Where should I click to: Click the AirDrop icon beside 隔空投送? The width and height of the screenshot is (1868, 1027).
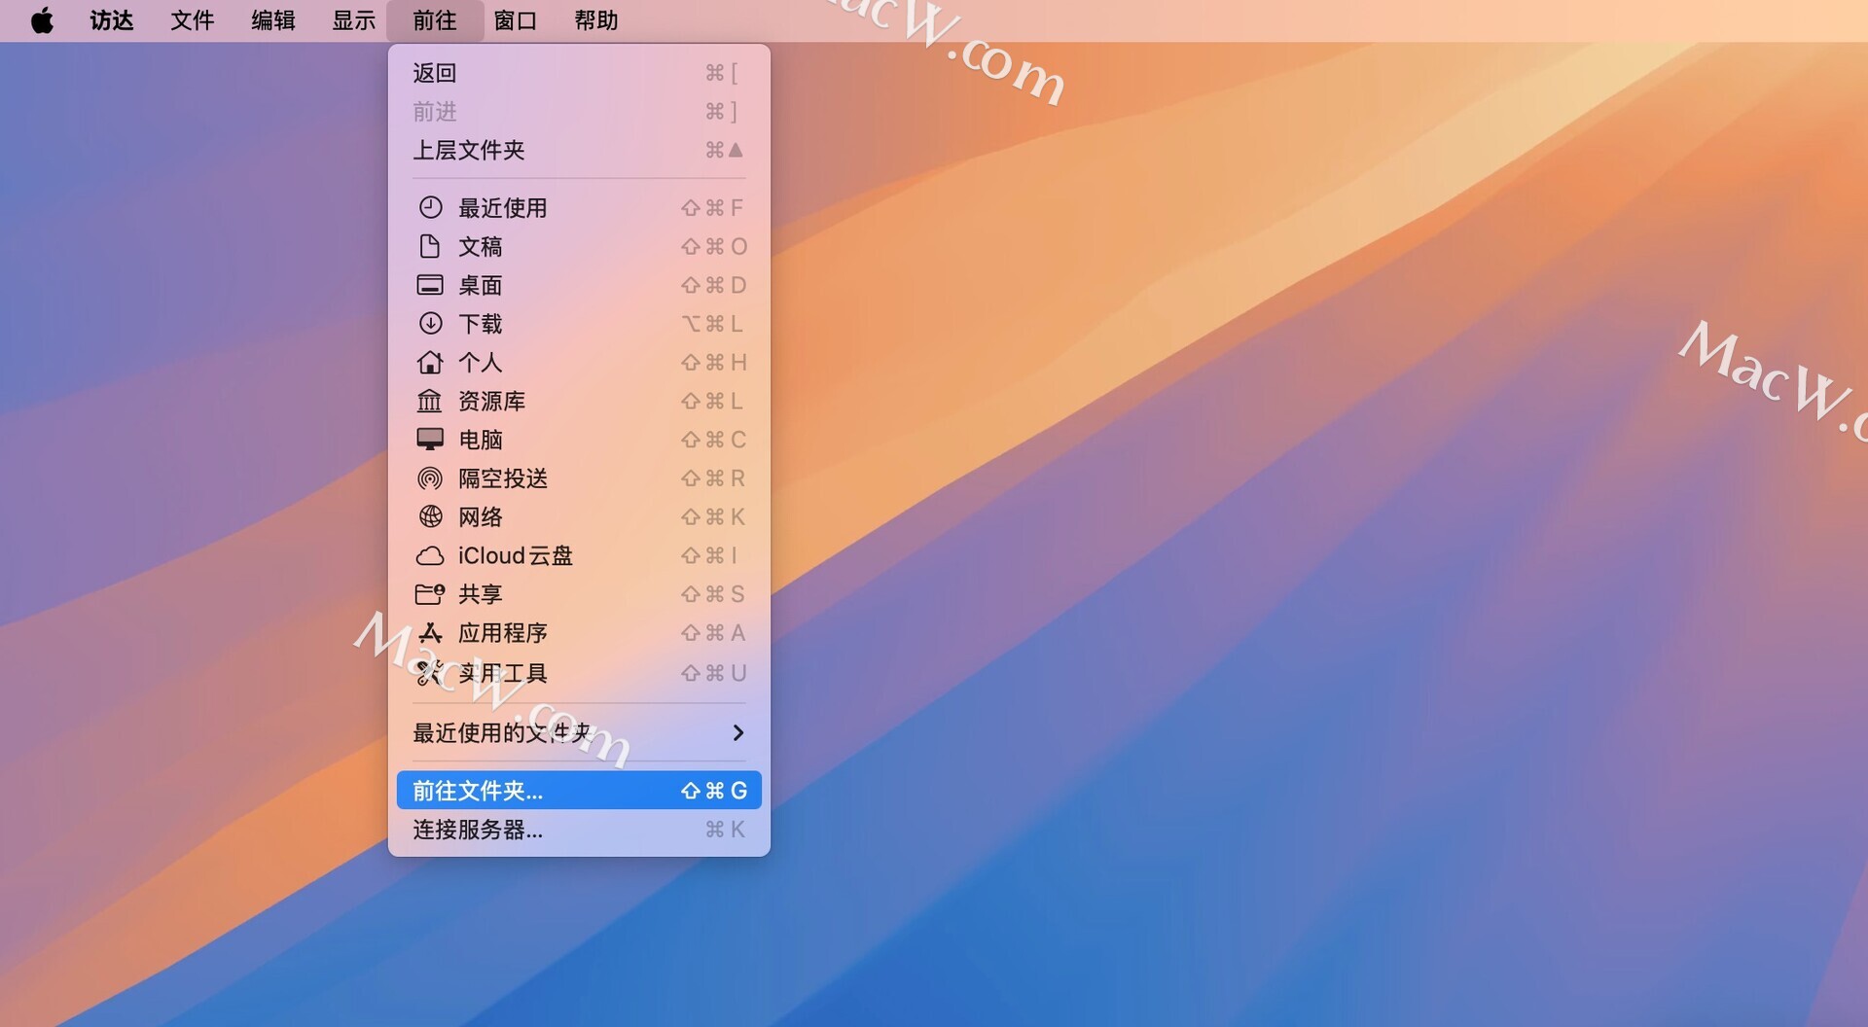430,478
